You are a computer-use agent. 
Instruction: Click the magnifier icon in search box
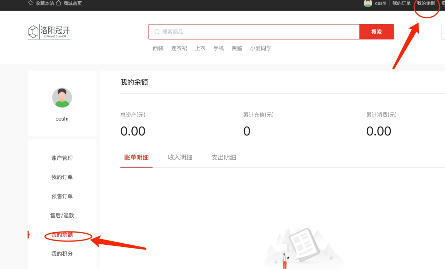157,32
